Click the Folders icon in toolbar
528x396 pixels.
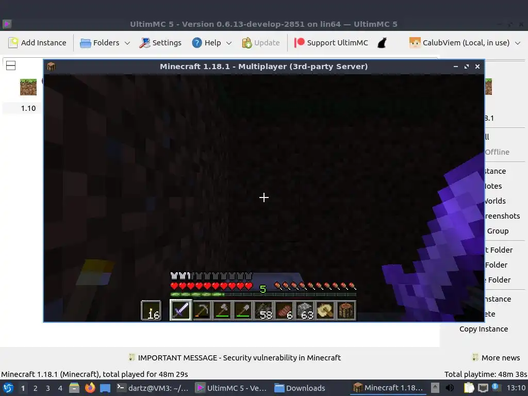pos(85,43)
